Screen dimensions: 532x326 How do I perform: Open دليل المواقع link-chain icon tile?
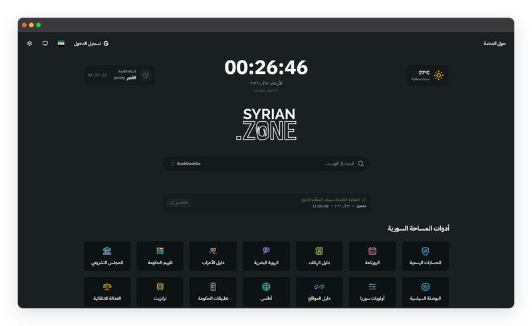pyautogui.click(x=319, y=291)
